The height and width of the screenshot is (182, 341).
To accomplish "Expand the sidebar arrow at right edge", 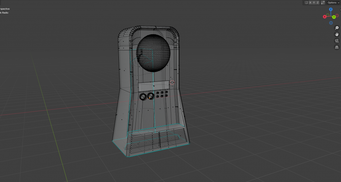I will point(340,10).
